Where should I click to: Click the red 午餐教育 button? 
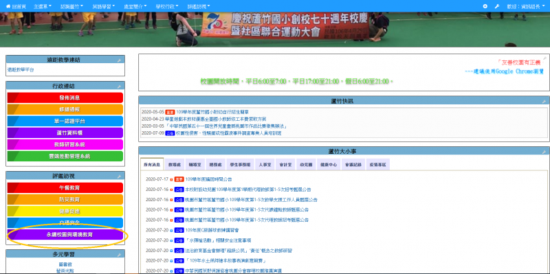pyautogui.click(x=65, y=187)
